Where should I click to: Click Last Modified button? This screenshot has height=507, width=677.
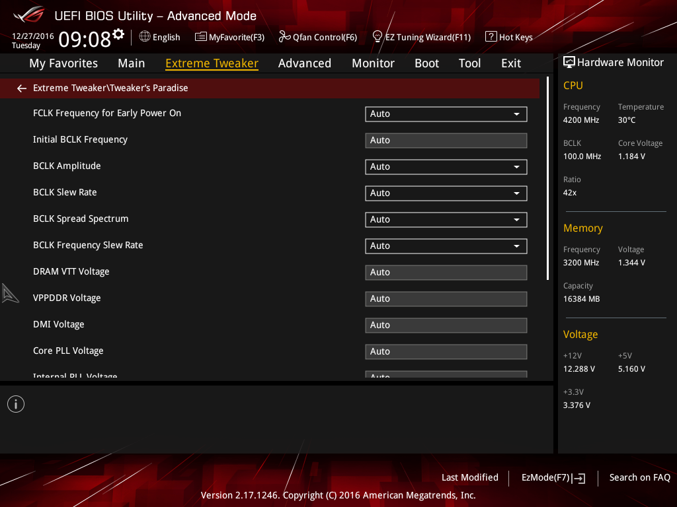click(470, 477)
